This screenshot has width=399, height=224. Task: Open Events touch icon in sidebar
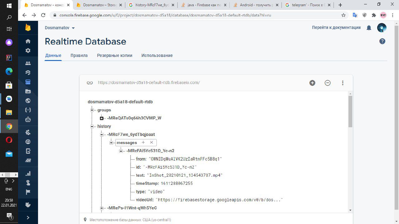[28, 183]
